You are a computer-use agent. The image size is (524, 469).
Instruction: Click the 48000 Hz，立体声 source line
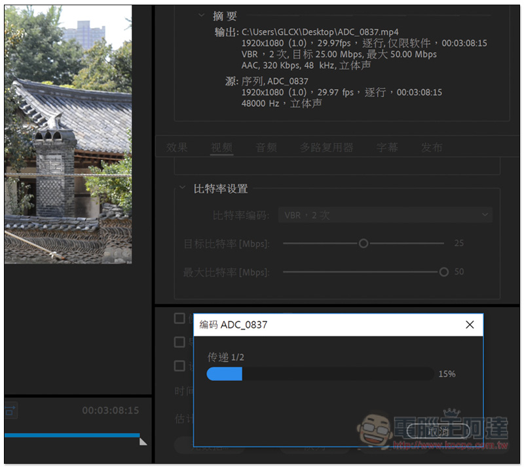[282, 104]
